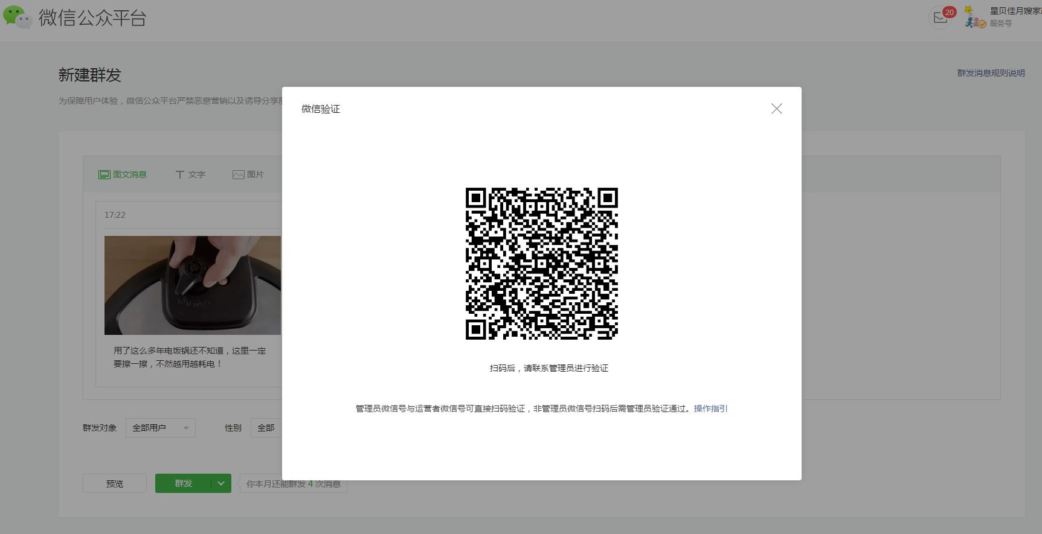Open the 性别 全部 dropdown

(266, 428)
